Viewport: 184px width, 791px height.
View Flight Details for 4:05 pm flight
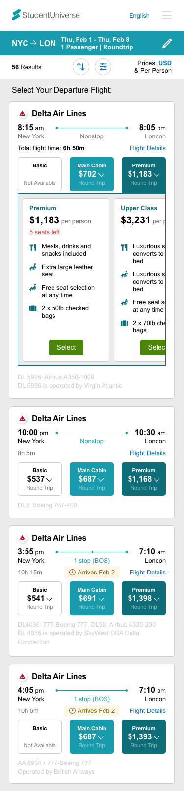pyautogui.click(x=148, y=711)
